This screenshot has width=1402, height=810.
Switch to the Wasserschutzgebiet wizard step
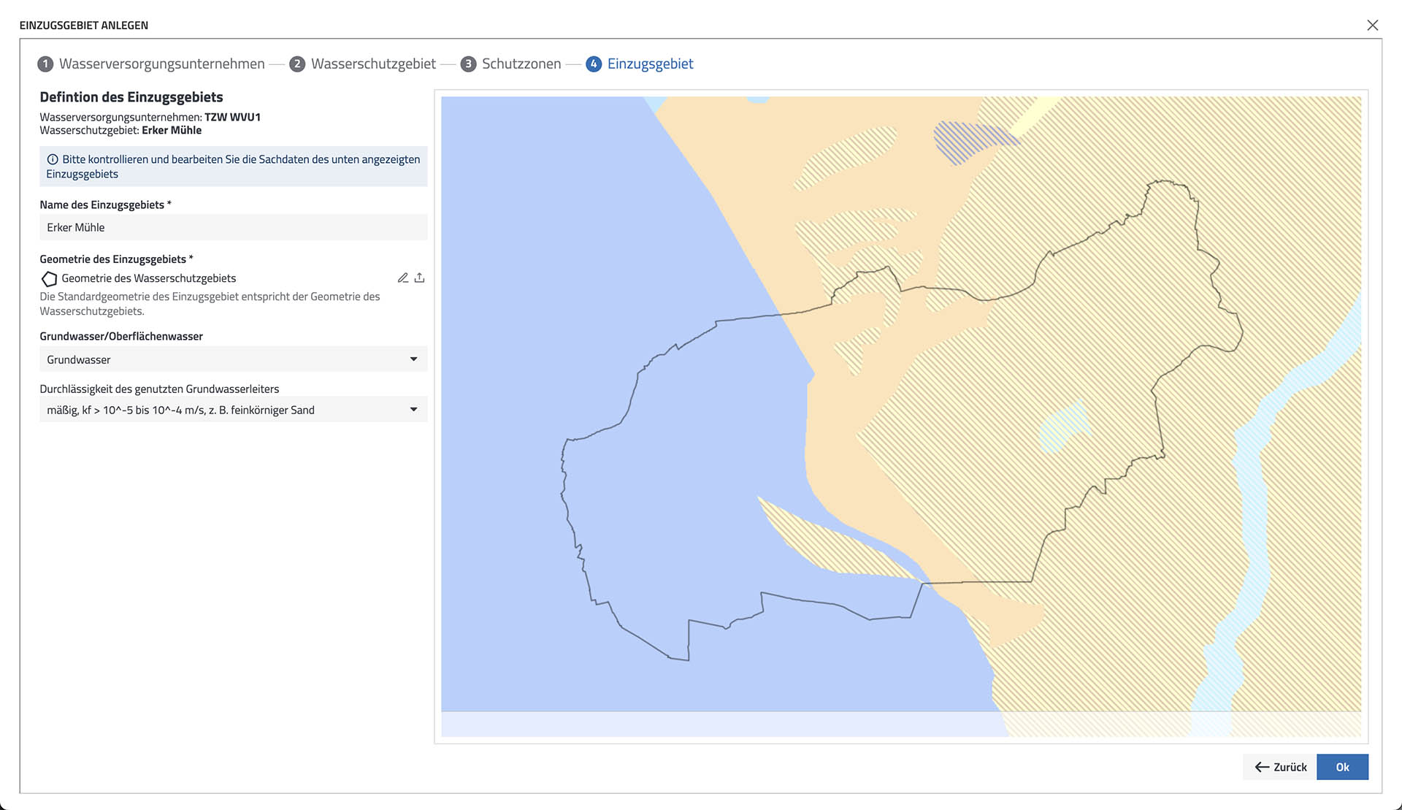(373, 64)
